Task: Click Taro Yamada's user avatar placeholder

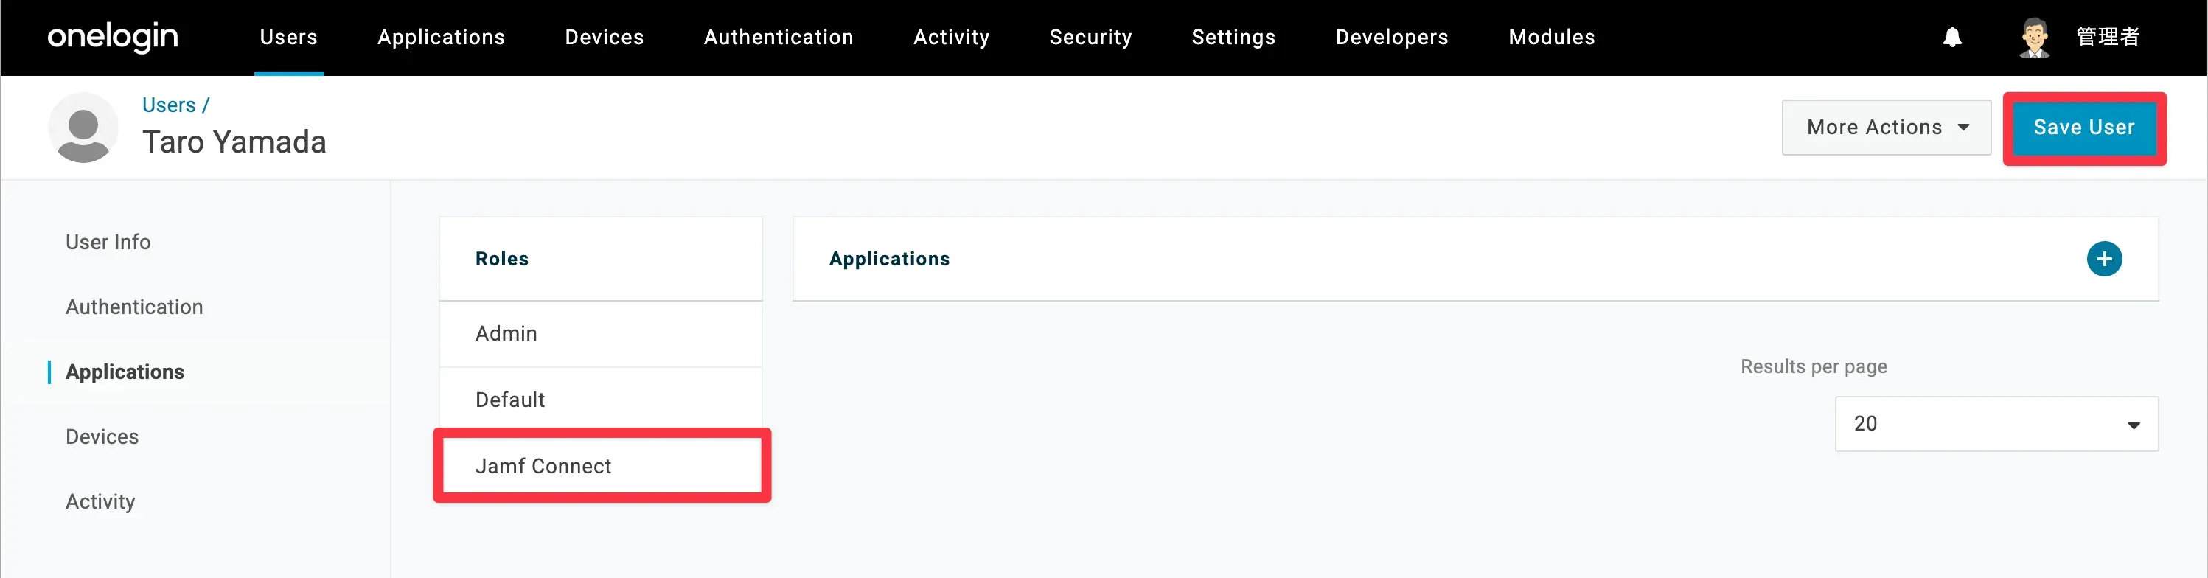Action: point(83,128)
